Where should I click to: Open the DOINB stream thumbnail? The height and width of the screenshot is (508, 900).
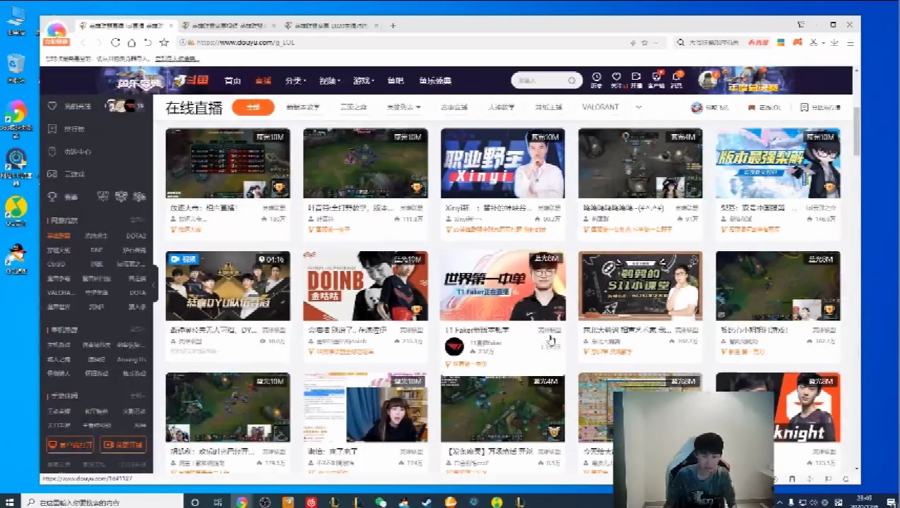pos(365,286)
